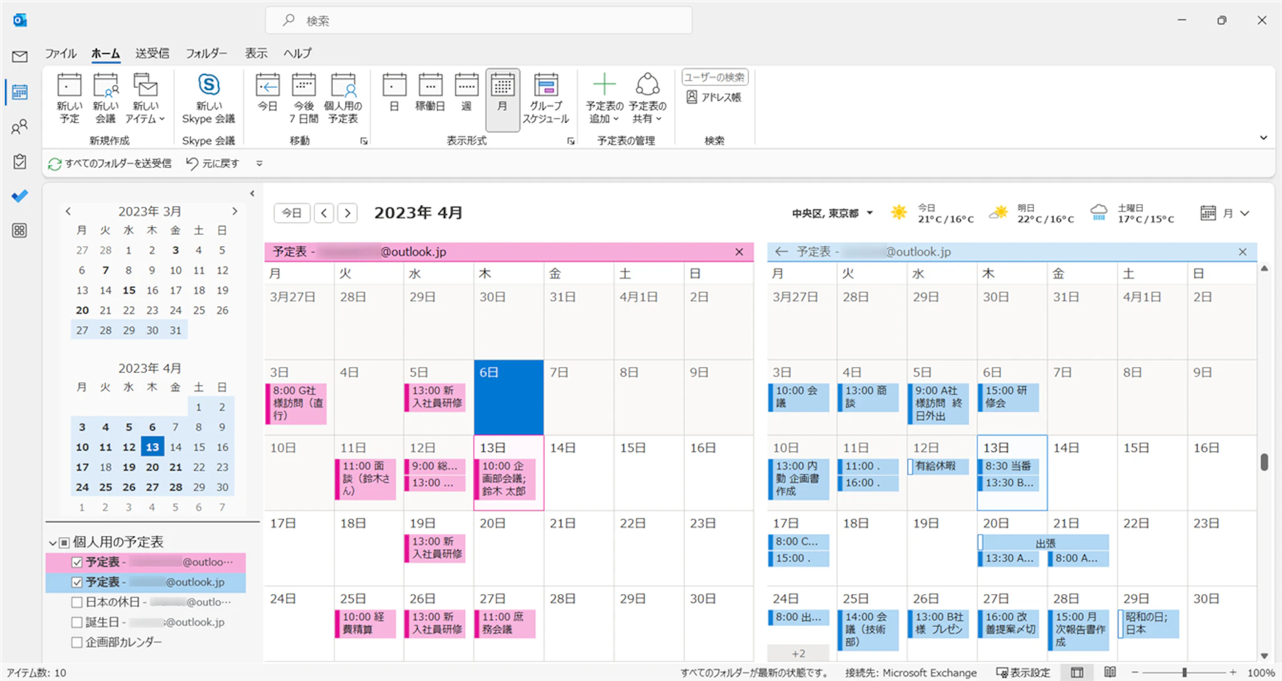Open the Mail module in the sidebar
Image resolution: width=1282 pixels, height=681 pixels.
(x=19, y=57)
